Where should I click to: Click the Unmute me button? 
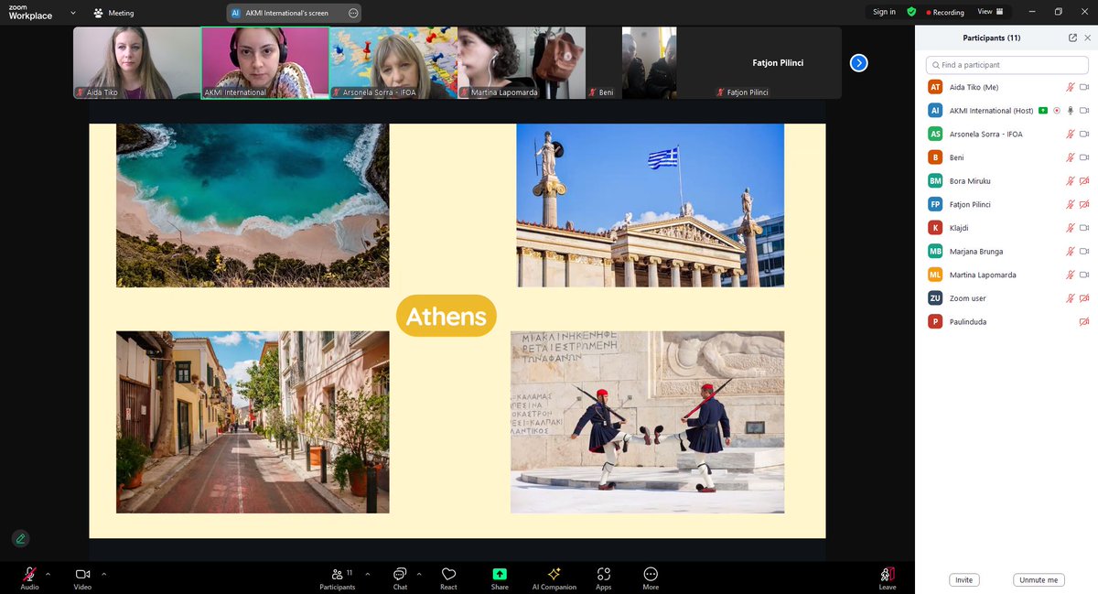click(x=1039, y=579)
